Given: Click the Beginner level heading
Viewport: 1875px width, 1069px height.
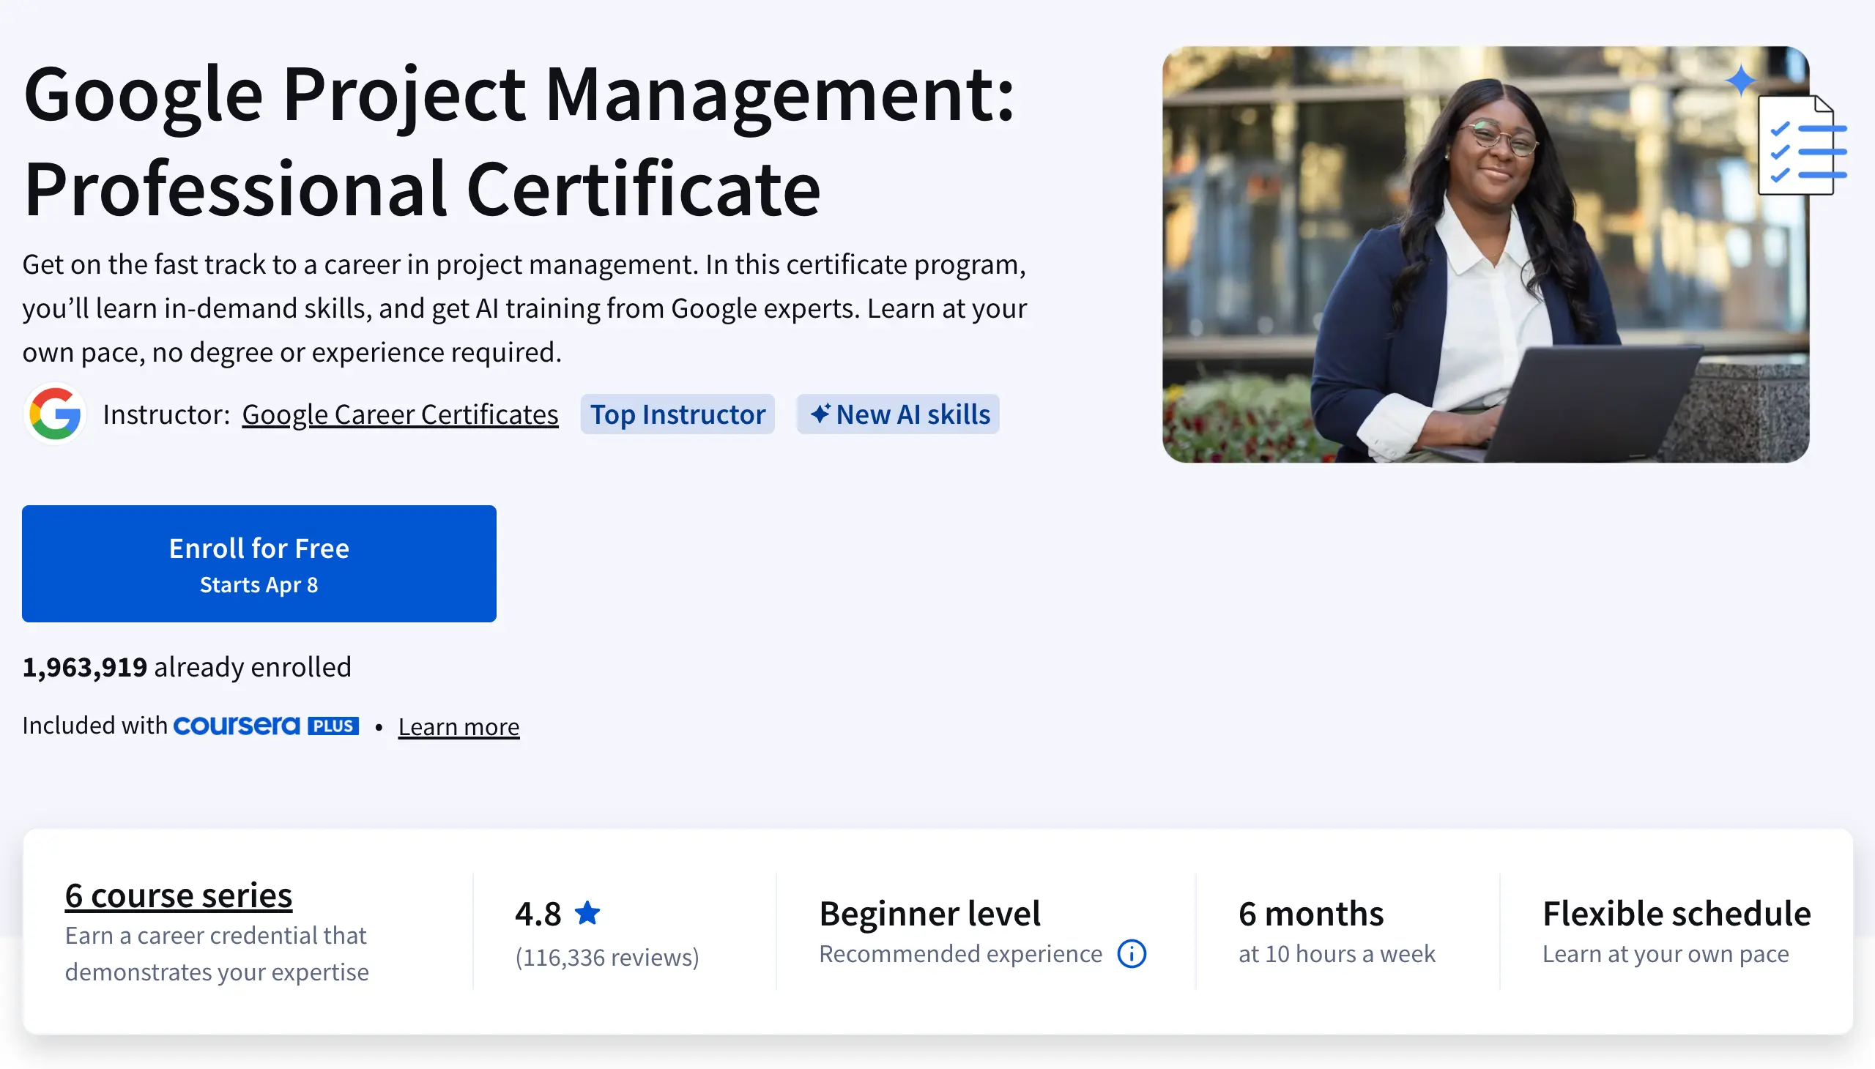Looking at the screenshot, I should click(929, 913).
